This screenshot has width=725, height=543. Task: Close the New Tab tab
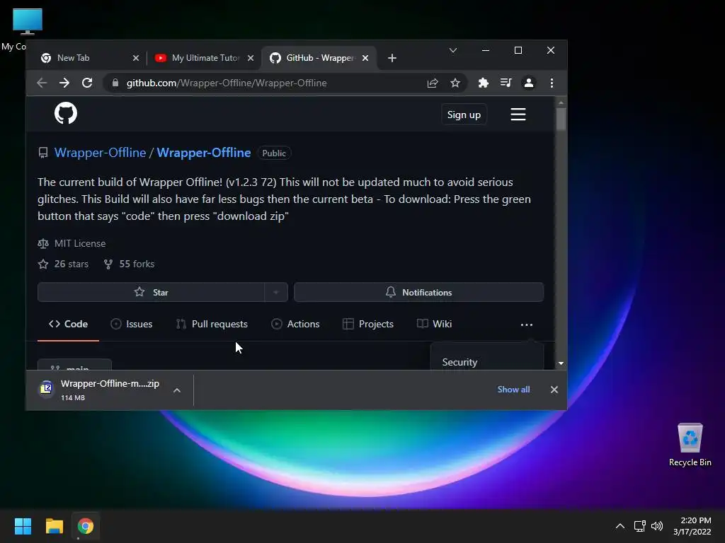click(x=135, y=58)
